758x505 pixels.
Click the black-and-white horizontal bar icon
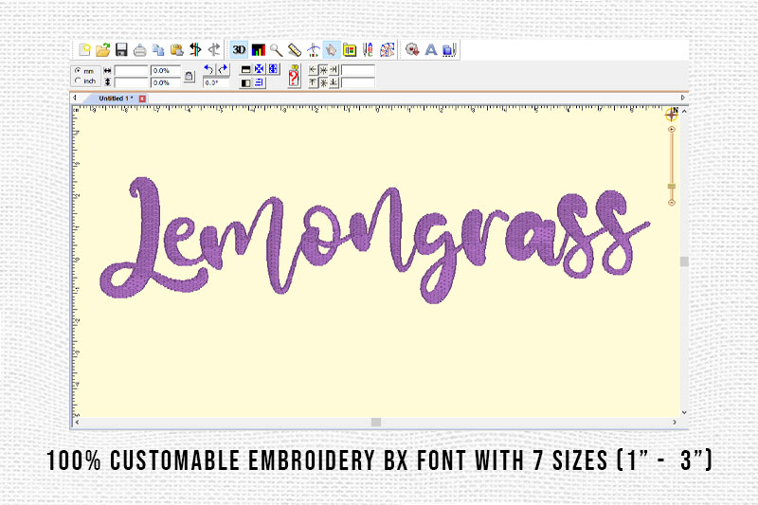pos(245,69)
